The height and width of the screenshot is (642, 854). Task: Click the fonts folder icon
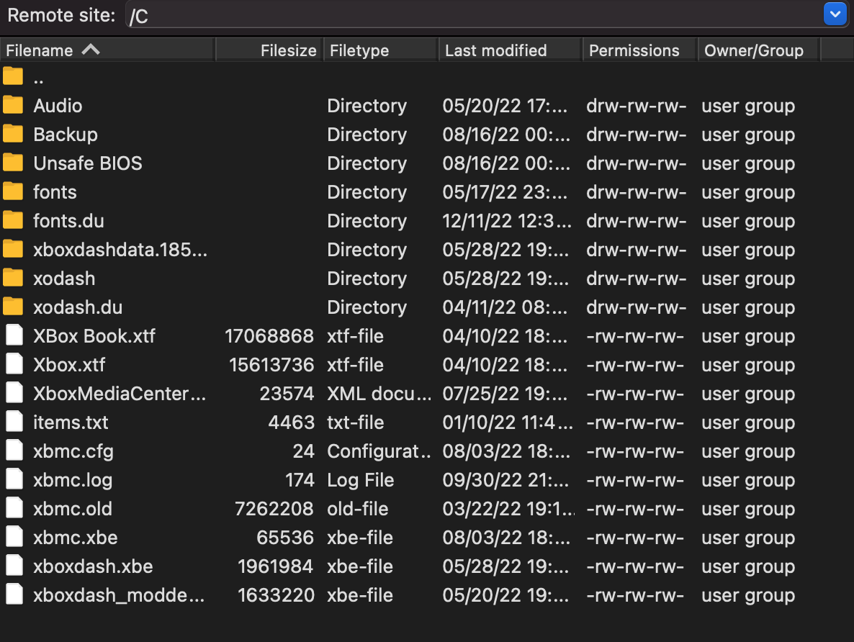[13, 191]
